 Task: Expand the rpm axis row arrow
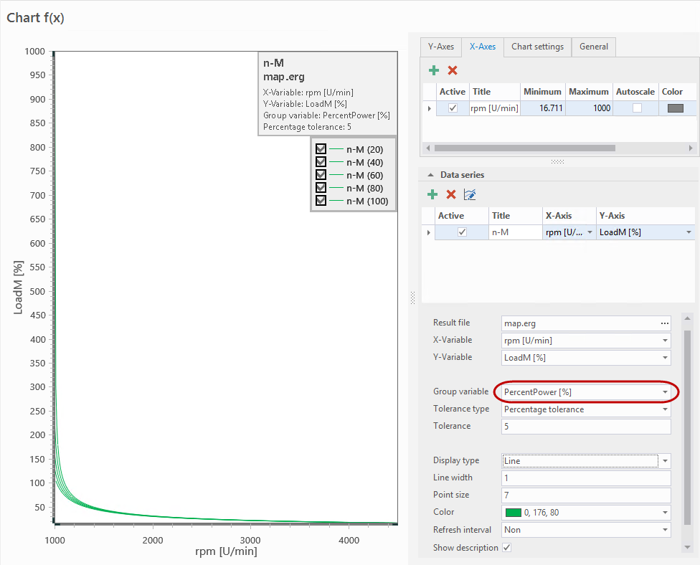(x=429, y=108)
